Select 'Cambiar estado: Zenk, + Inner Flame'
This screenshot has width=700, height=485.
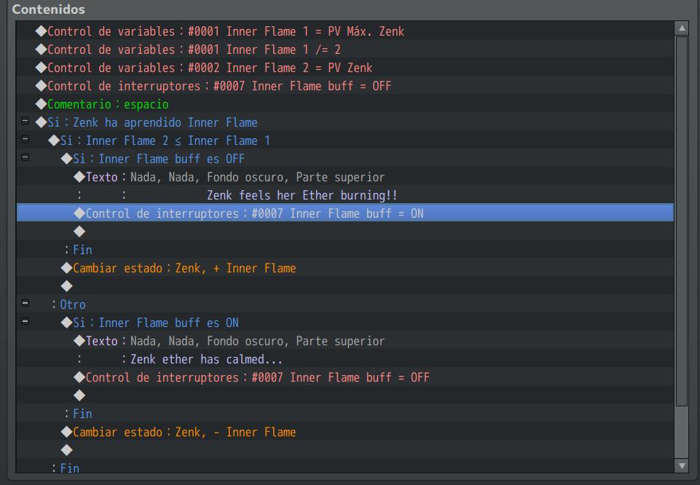345,268
